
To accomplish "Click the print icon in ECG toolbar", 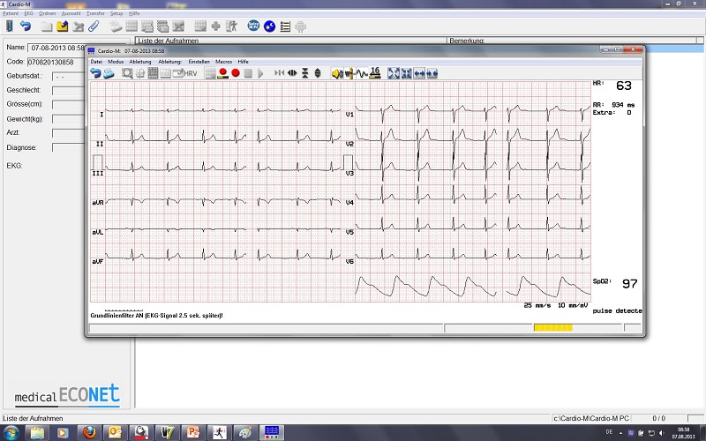I will click(140, 73).
